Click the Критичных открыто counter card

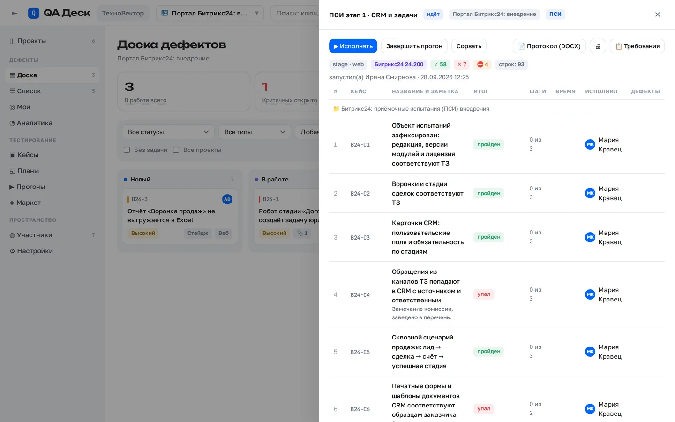point(287,91)
